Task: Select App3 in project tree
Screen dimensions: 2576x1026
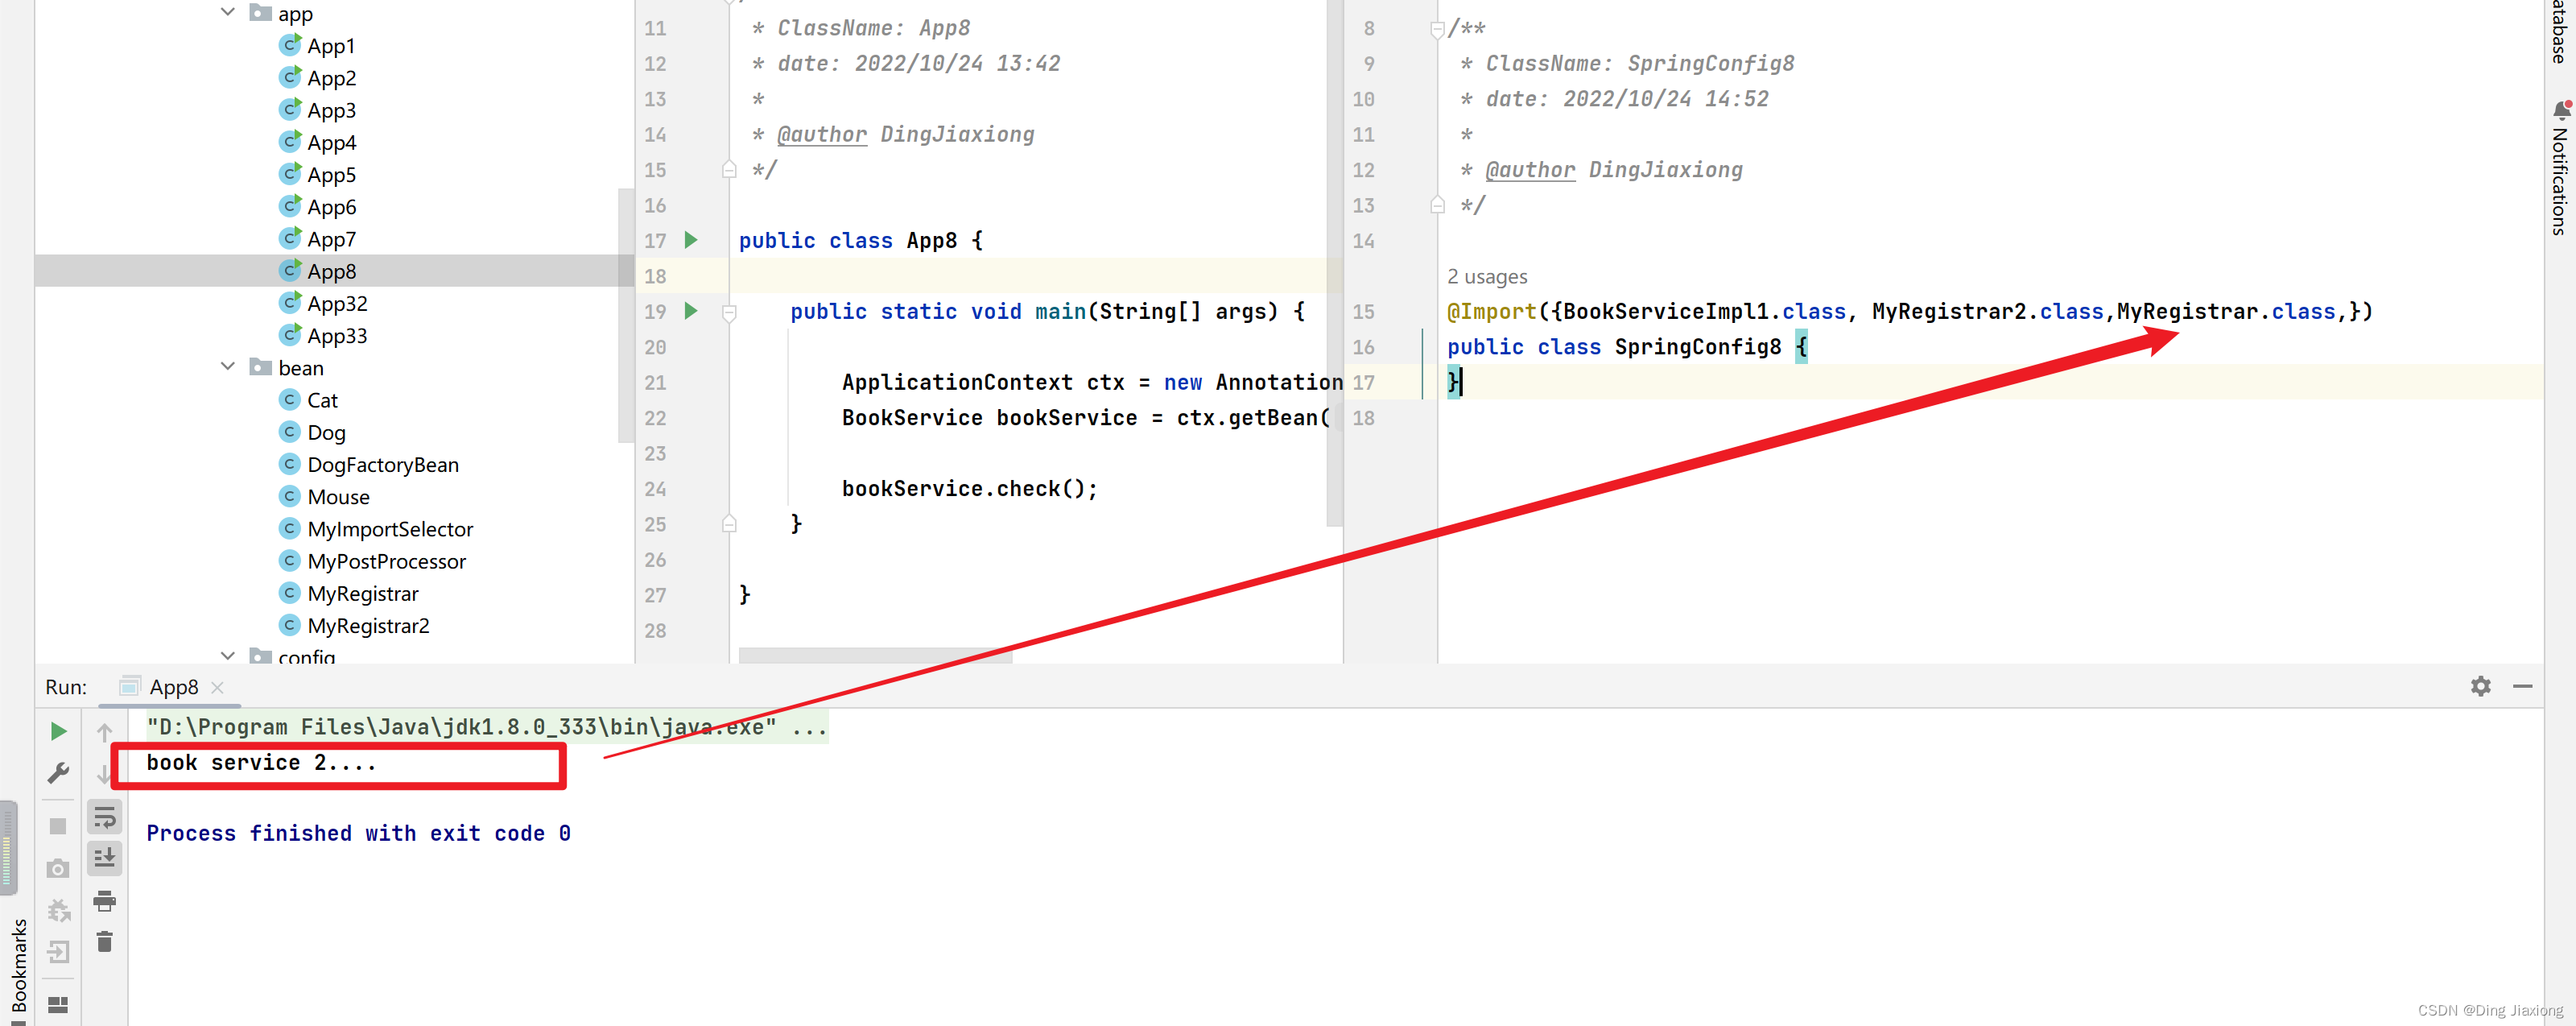Action: click(x=331, y=110)
